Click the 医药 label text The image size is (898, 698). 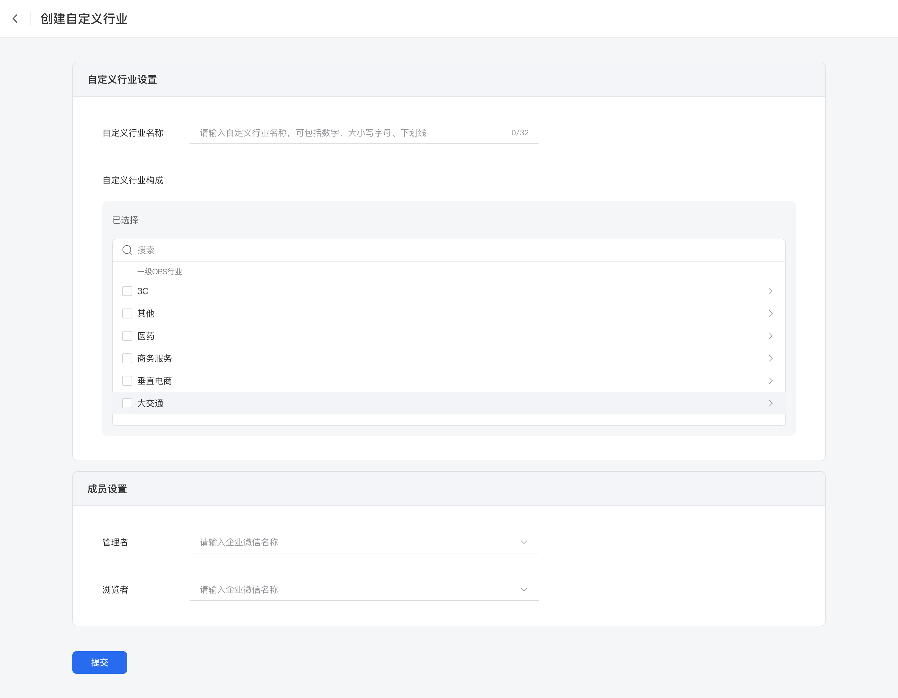pos(146,336)
